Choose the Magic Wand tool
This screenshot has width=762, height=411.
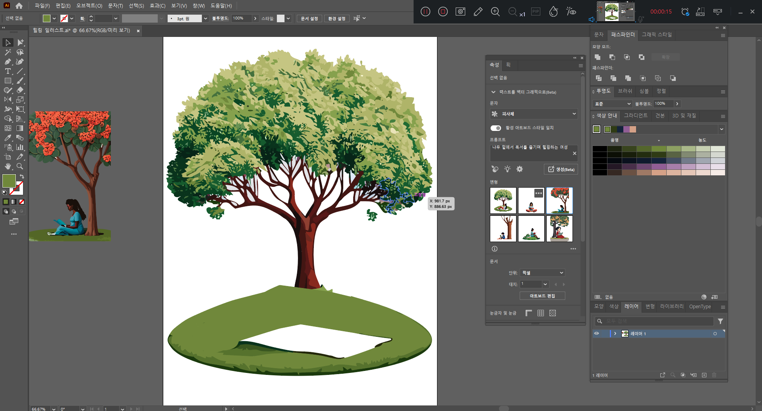(8, 52)
